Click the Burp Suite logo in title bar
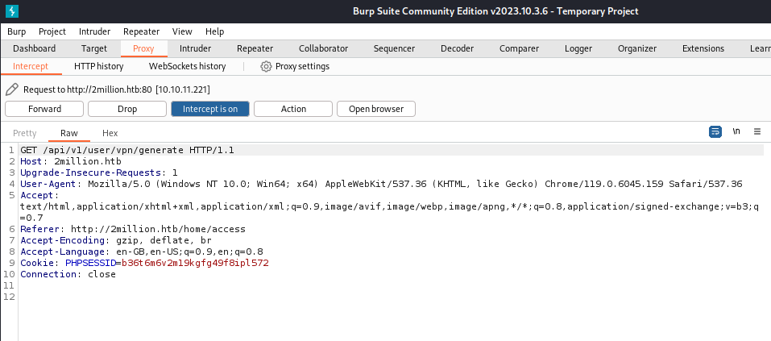Viewport: 771px width, 341px height. point(12,11)
